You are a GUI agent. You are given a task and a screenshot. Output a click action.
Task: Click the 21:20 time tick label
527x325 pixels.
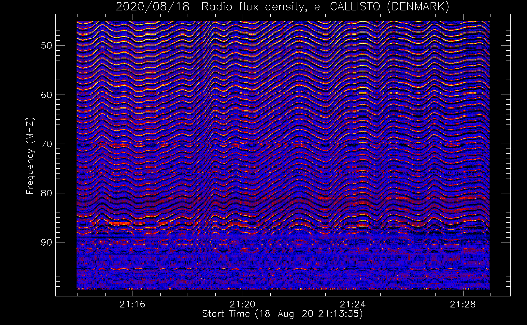click(x=243, y=304)
